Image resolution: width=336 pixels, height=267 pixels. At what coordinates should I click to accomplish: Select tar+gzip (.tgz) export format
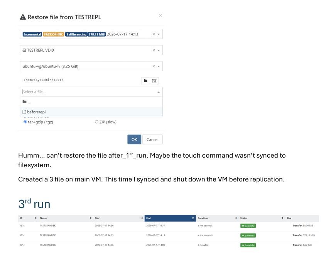pyautogui.click(x=25, y=122)
